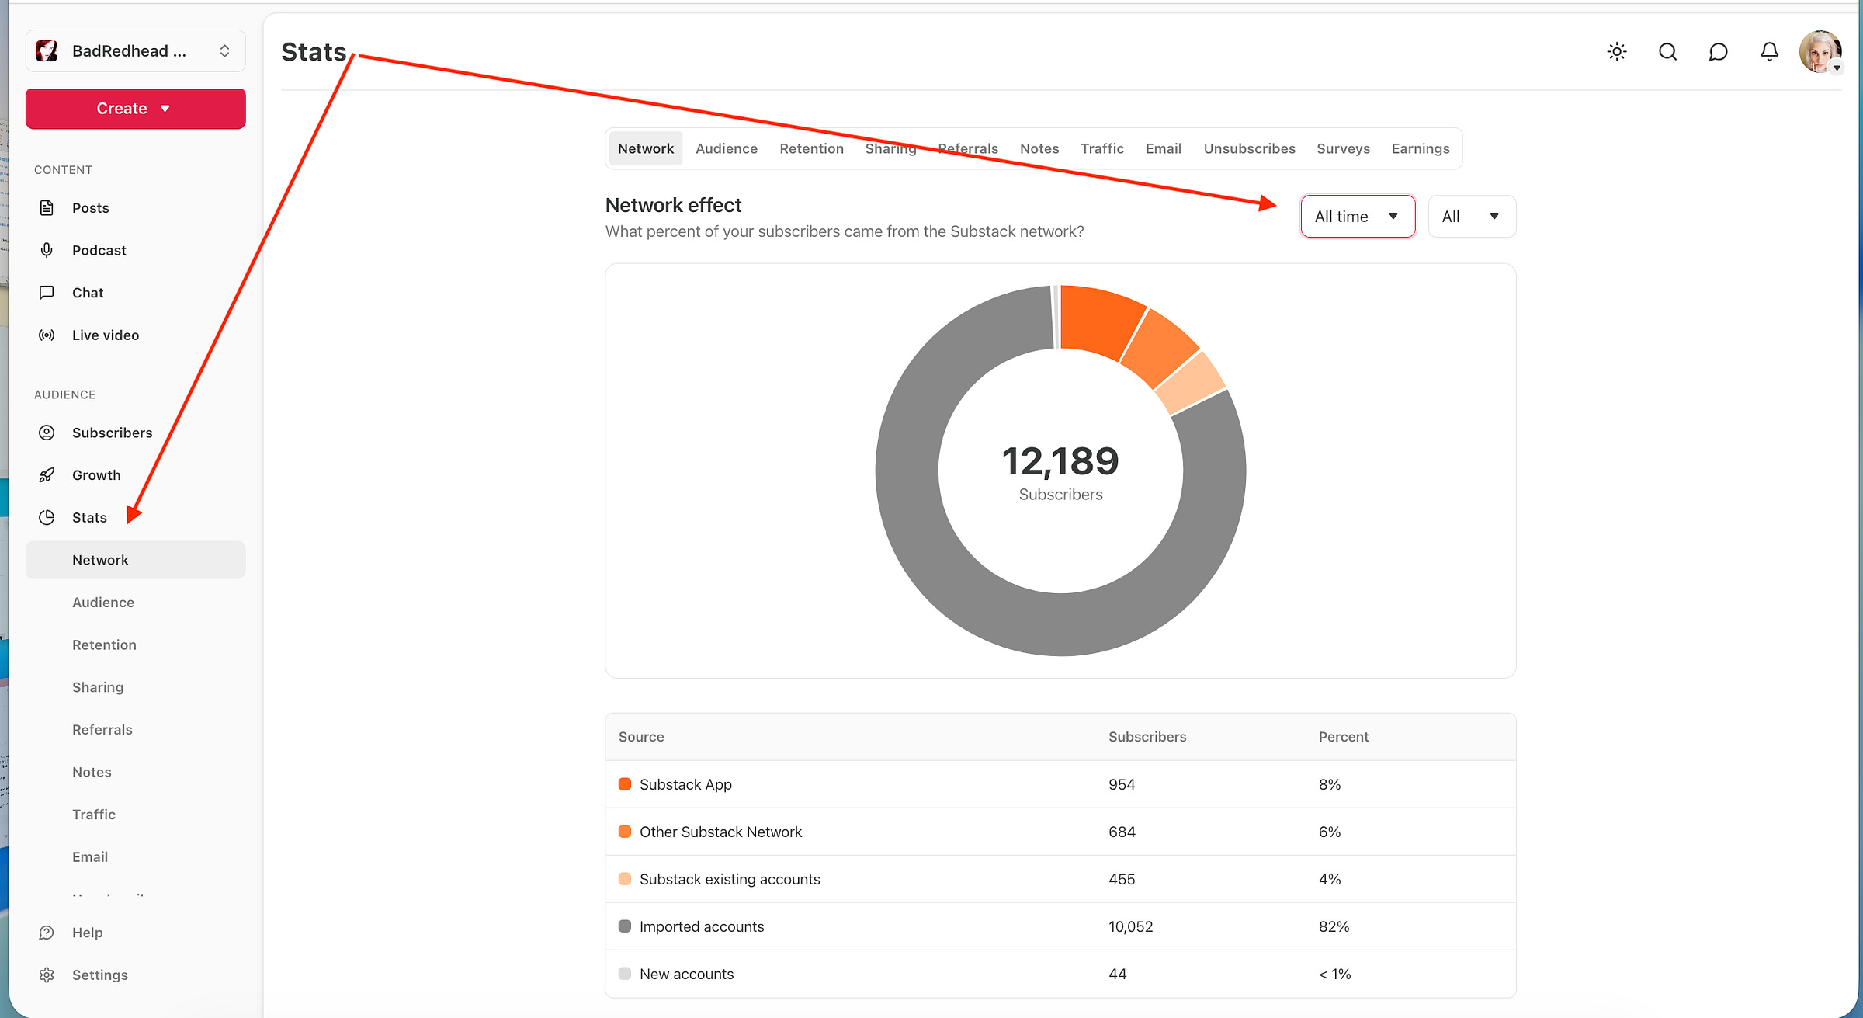Click the Settings gear icon
This screenshot has width=1863, height=1018.
[47, 975]
